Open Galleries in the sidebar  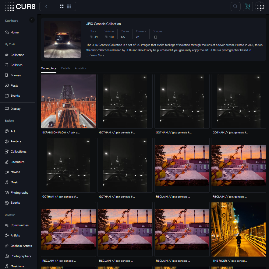tap(14, 65)
